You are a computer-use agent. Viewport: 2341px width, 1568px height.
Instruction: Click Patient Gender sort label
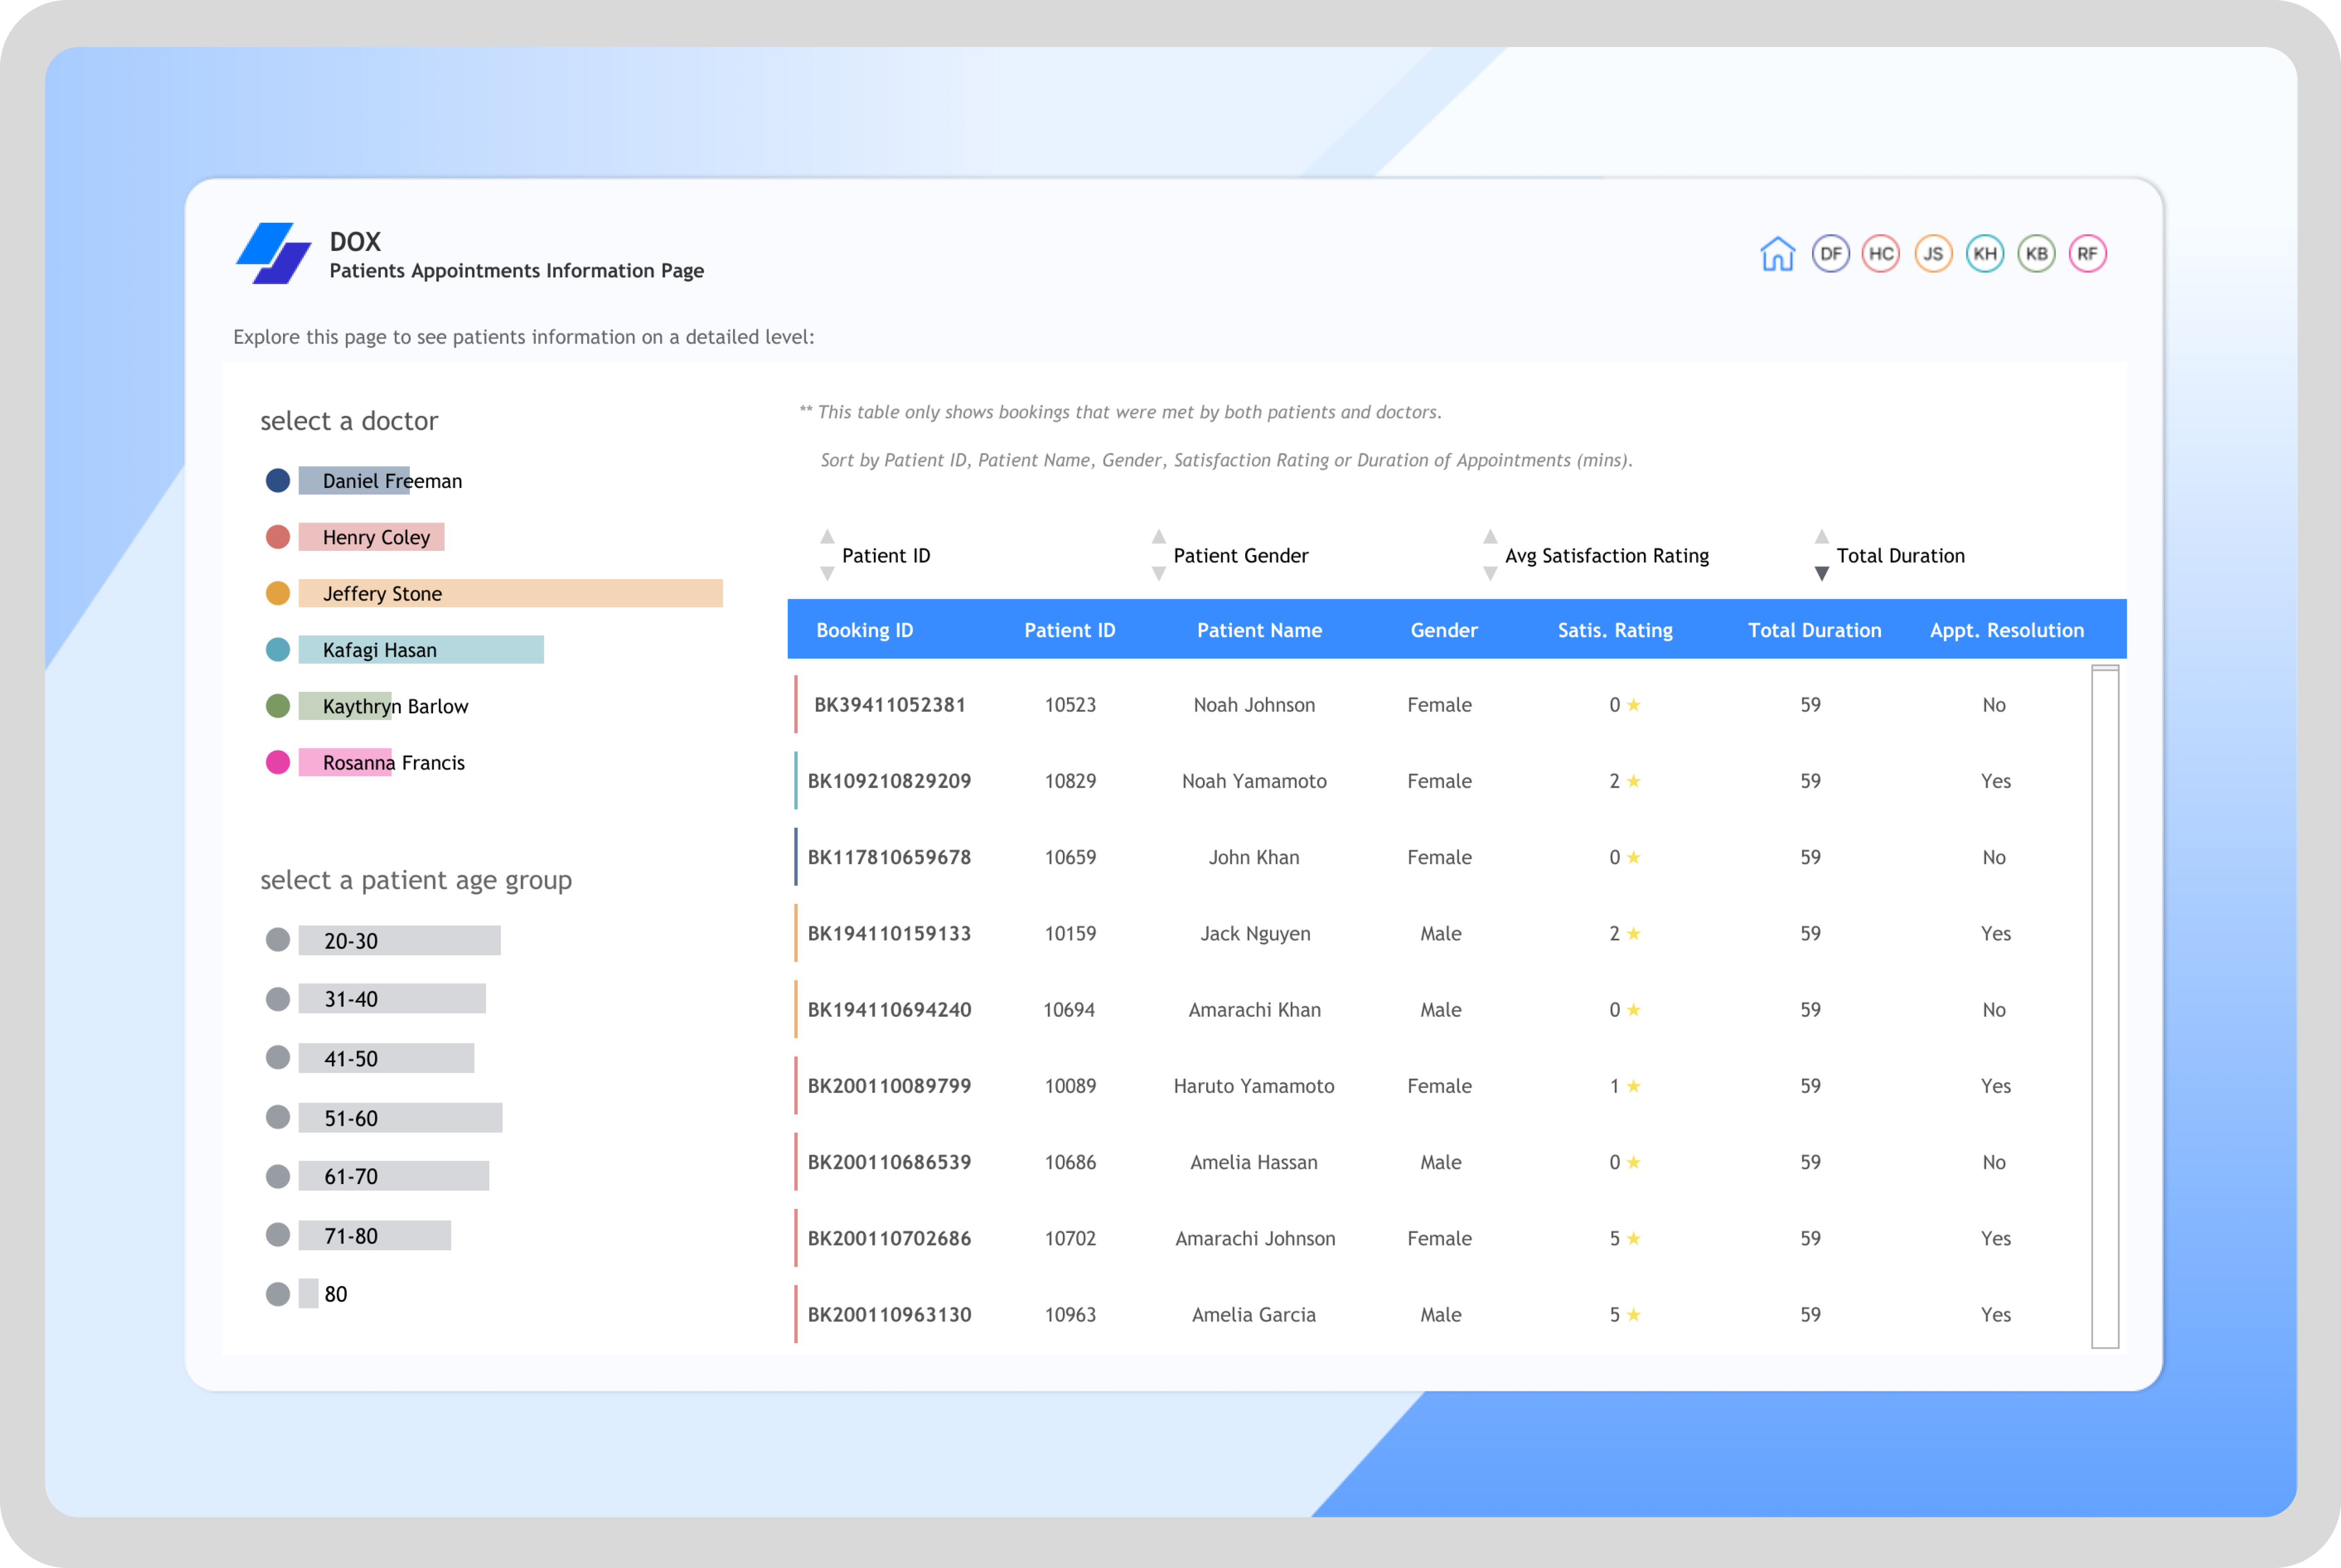[1240, 556]
